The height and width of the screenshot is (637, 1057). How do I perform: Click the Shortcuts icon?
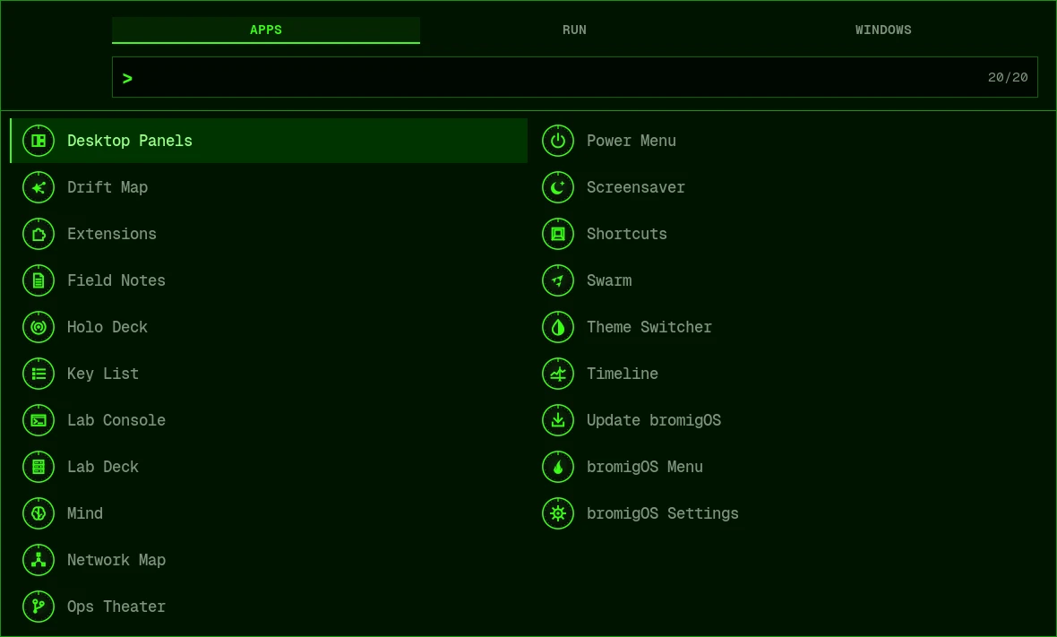point(557,234)
